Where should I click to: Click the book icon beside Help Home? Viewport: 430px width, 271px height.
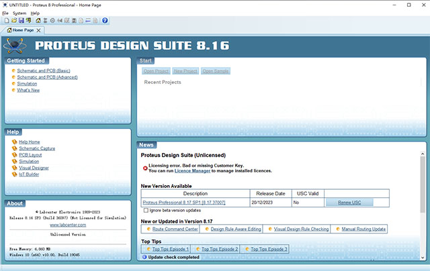point(15,142)
